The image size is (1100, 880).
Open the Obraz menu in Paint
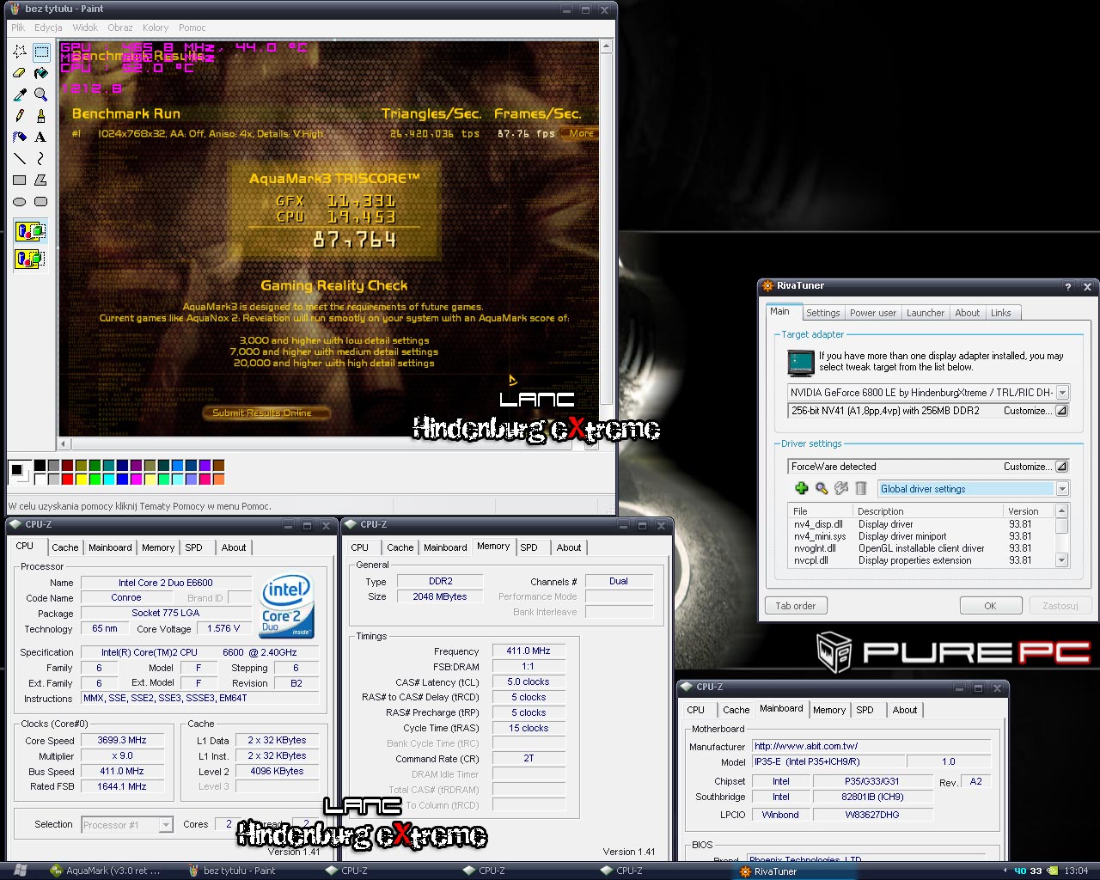pyautogui.click(x=120, y=27)
